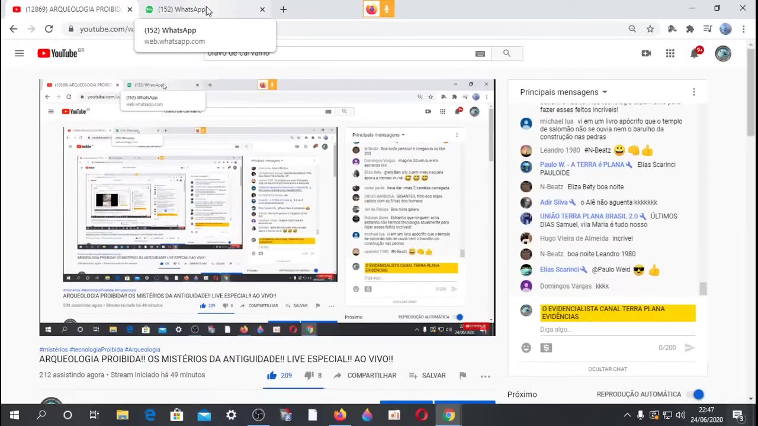Open the Chrome zoom magnifier in address bar
Viewport: 758px width, 426px height.
[x=632, y=28]
